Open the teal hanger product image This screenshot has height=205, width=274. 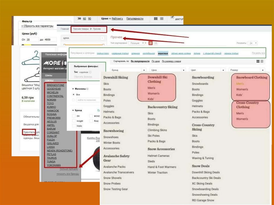31,58
